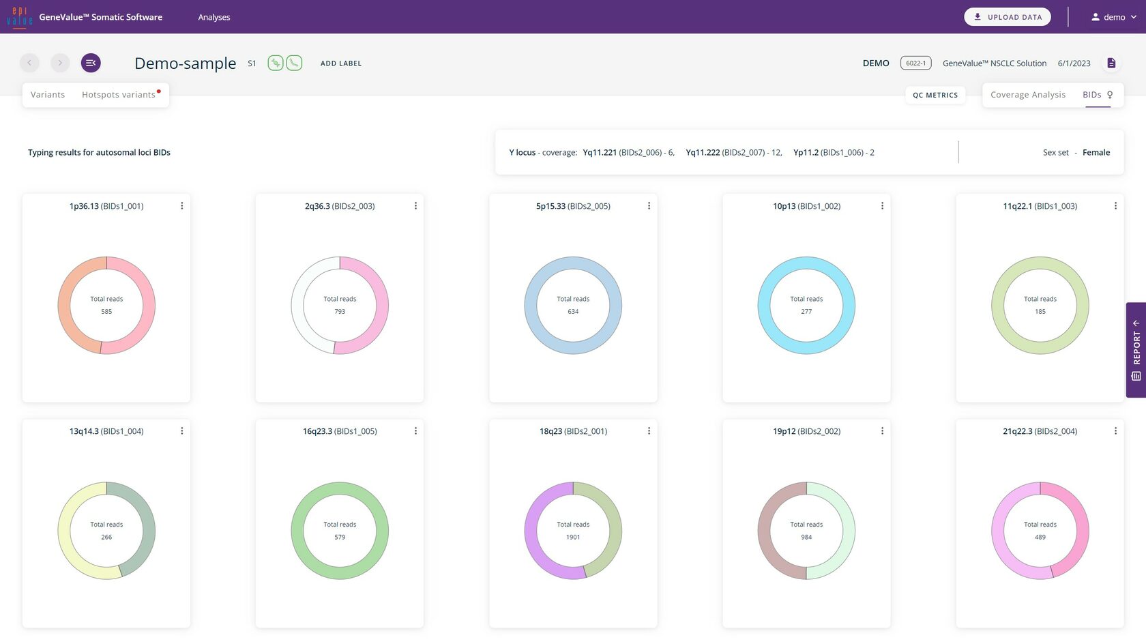1146x644 pixels.
Task: Open the Hotspots variants tab
Action: click(119, 95)
